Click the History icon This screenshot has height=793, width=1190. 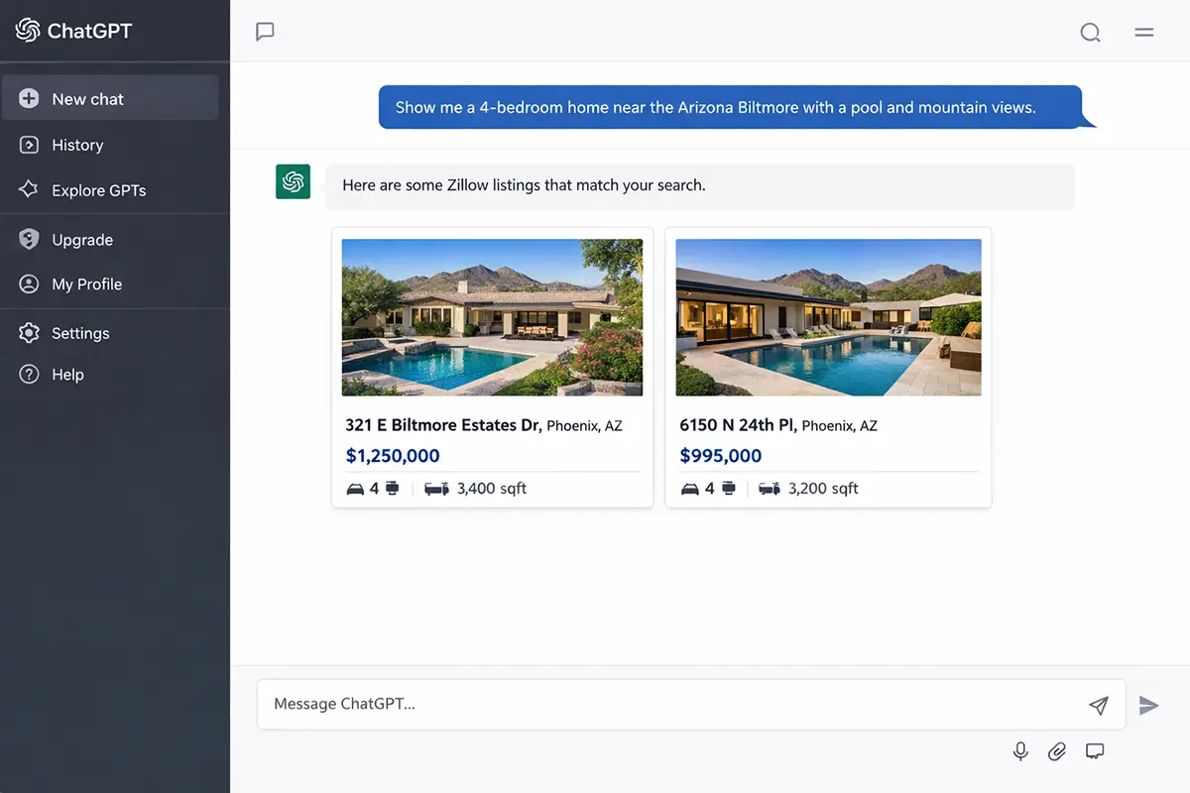tap(29, 145)
